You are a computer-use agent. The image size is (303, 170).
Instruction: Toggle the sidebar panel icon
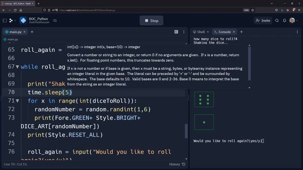(5, 20)
